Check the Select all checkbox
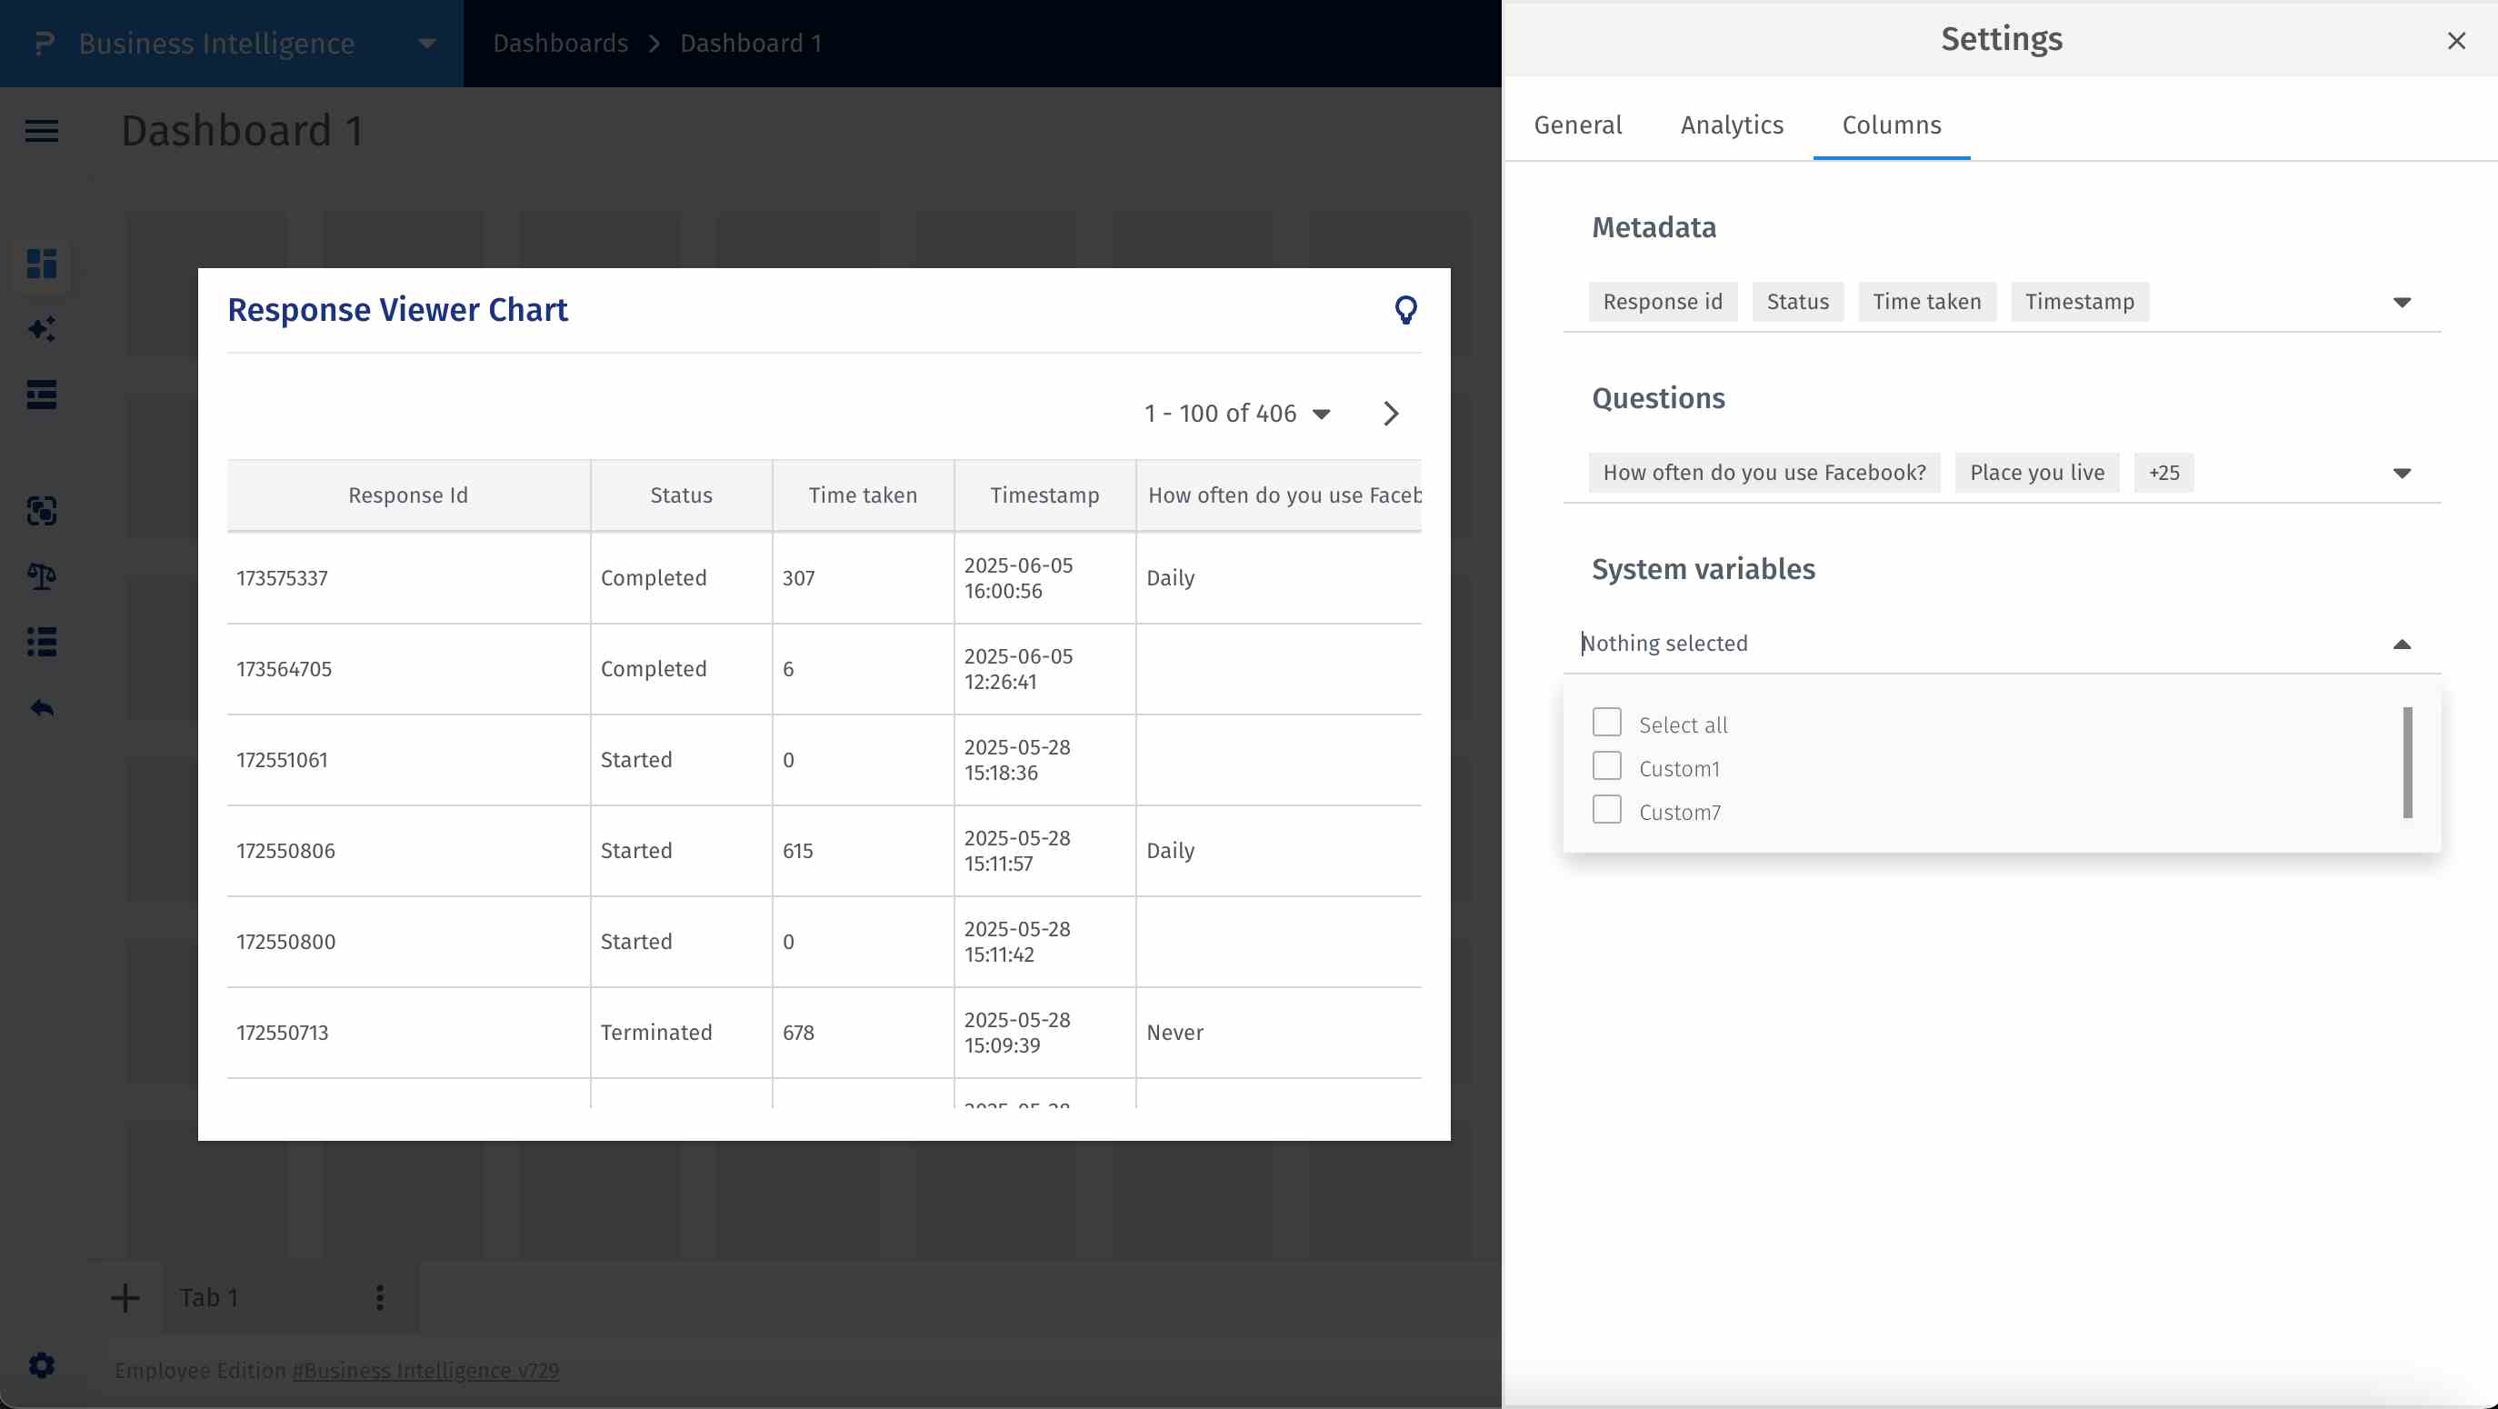 click(x=1607, y=723)
